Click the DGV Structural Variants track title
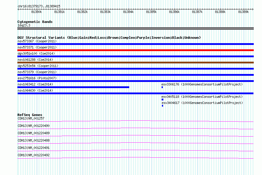 point(109,38)
